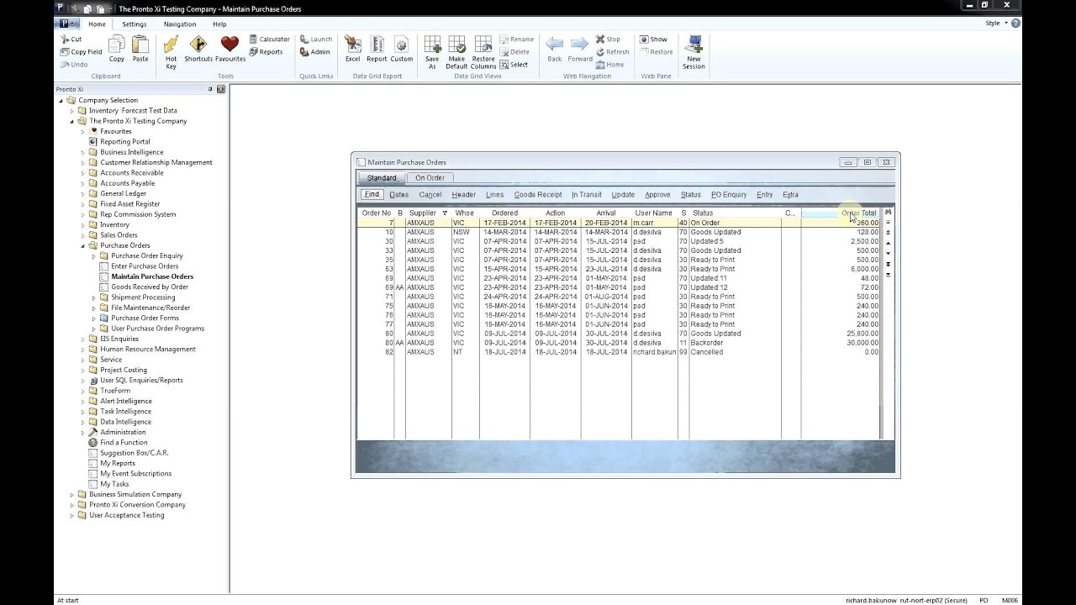Click the Update option
The image size is (1076, 605).
(x=623, y=195)
